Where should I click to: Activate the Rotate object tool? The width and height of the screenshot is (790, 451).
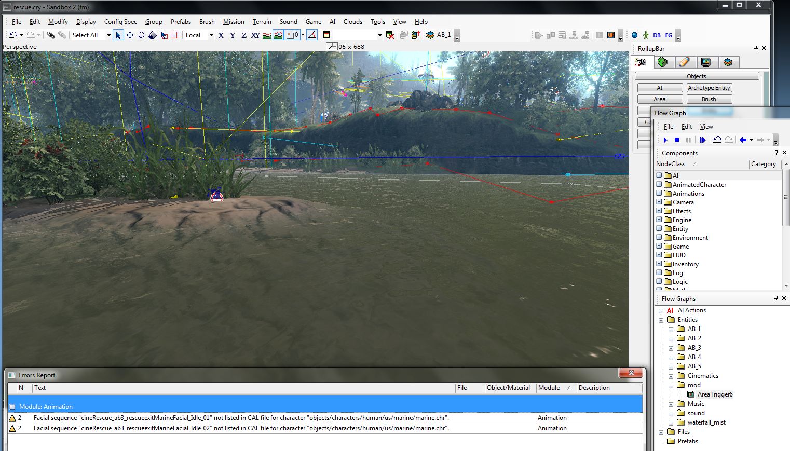tap(141, 35)
